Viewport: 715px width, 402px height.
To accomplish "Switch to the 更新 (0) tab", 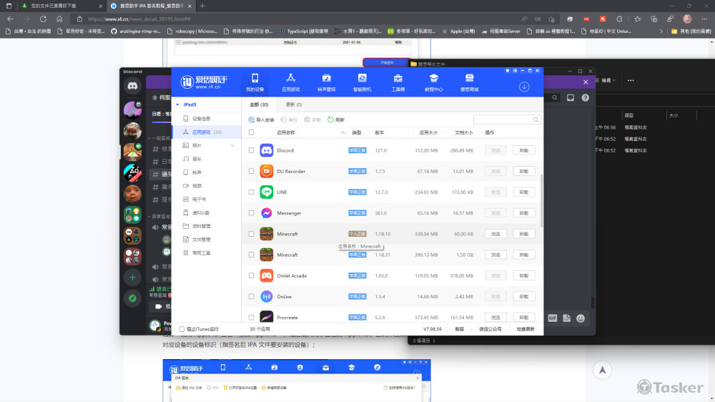I will (294, 104).
